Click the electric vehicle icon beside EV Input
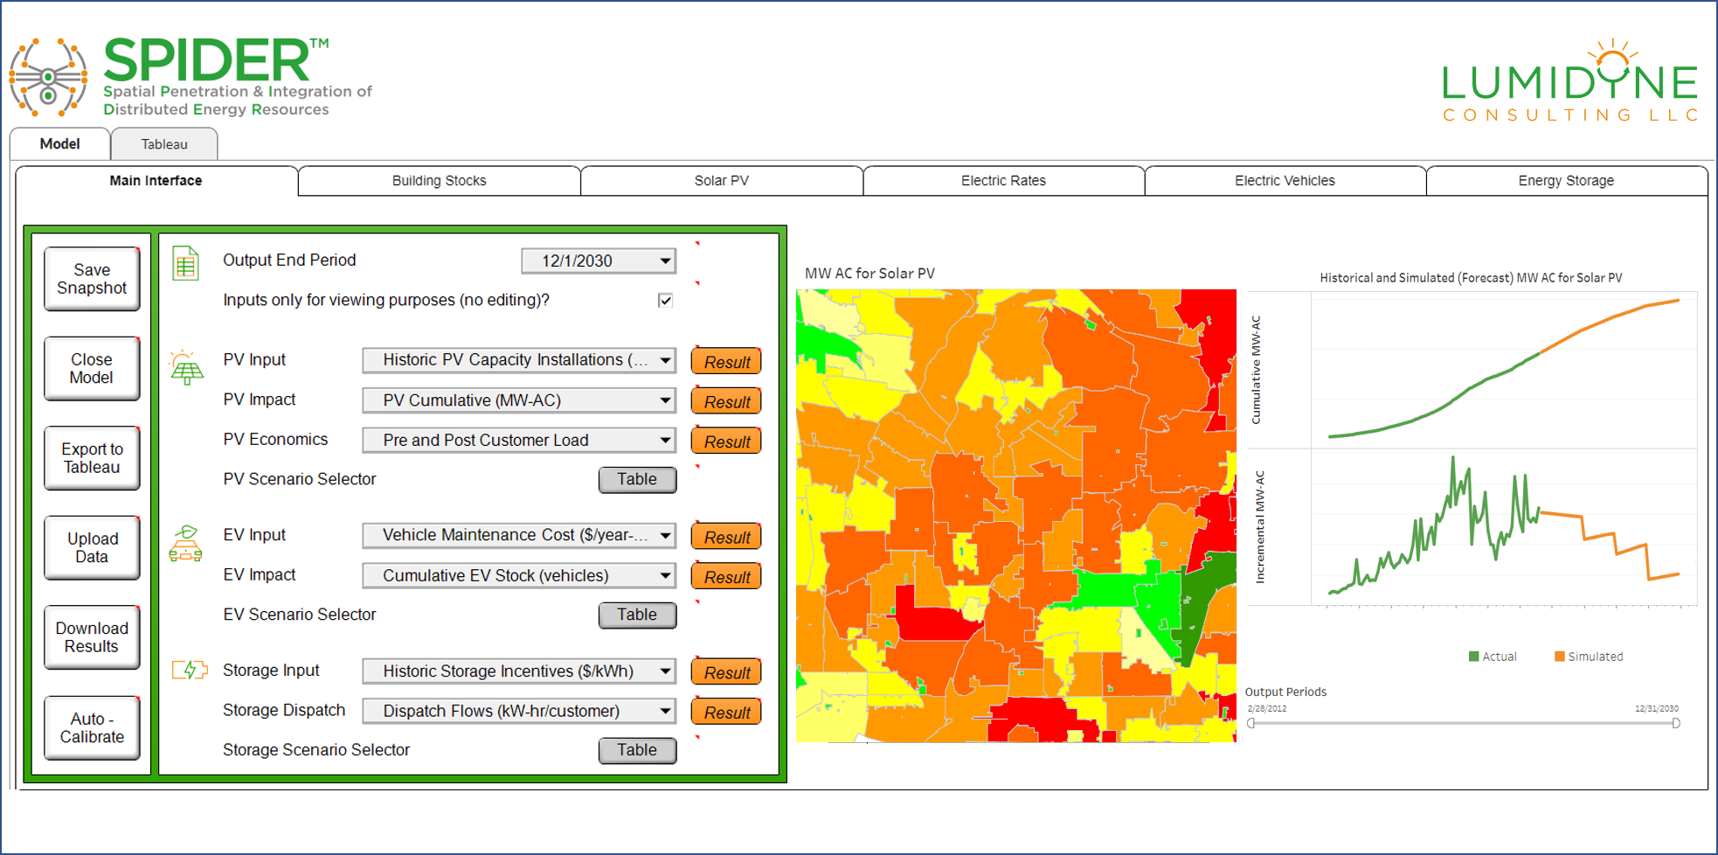 pos(185,544)
